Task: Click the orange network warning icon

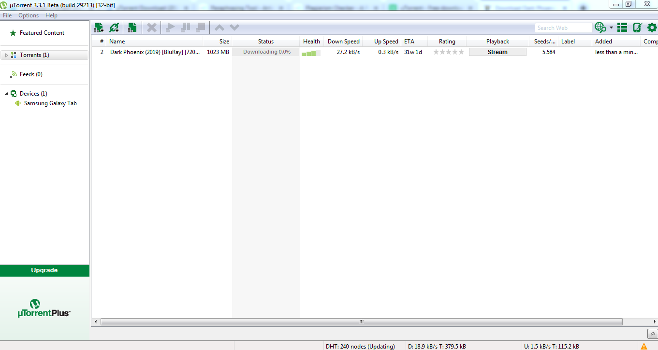Action: [x=644, y=346]
